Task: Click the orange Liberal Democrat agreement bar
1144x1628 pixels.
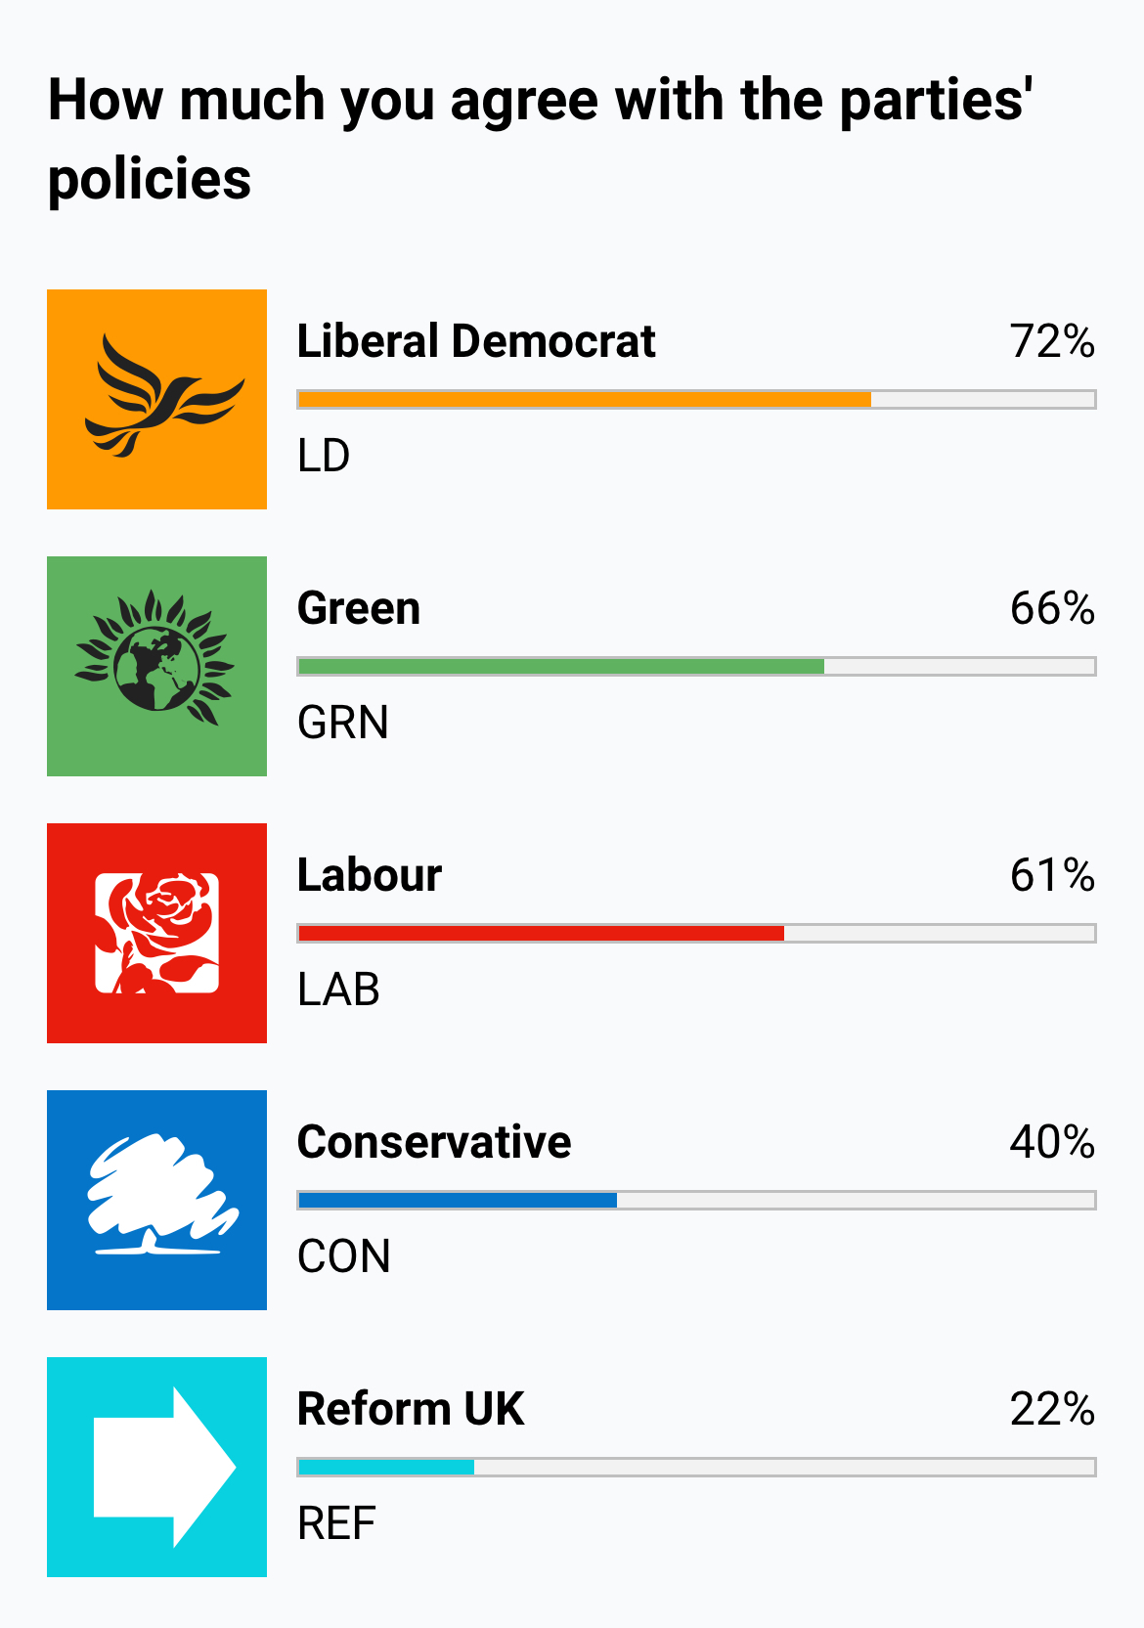Action: coord(696,399)
